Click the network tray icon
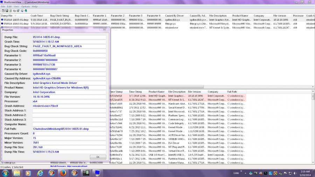The height and width of the screenshot is (177, 315). click(290, 173)
